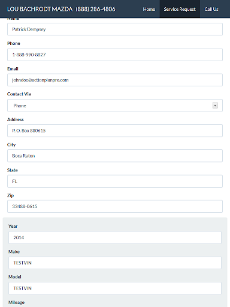The width and height of the screenshot is (230, 307).
Task: Click the Zip code input field
Action: pos(115,206)
